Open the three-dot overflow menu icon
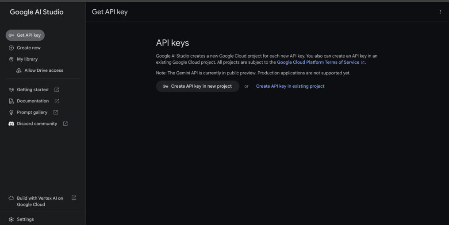 440,12
